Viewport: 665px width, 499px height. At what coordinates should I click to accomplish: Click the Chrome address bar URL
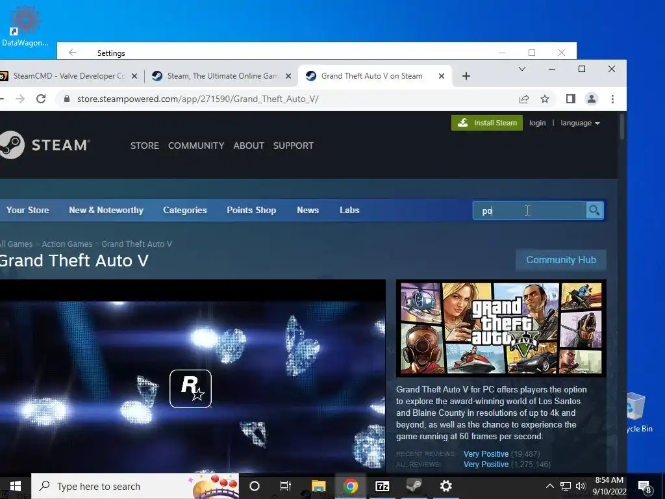[197, 99]
